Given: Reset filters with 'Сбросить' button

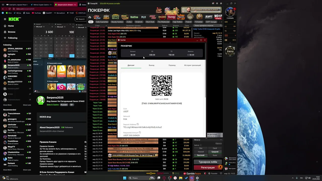Looking at the screenshot, I should pyautogui.click(x=219, y=144).
